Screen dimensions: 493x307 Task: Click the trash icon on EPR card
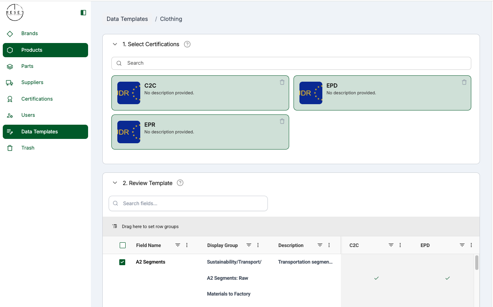pyautogui.click(x=282, y=122)
